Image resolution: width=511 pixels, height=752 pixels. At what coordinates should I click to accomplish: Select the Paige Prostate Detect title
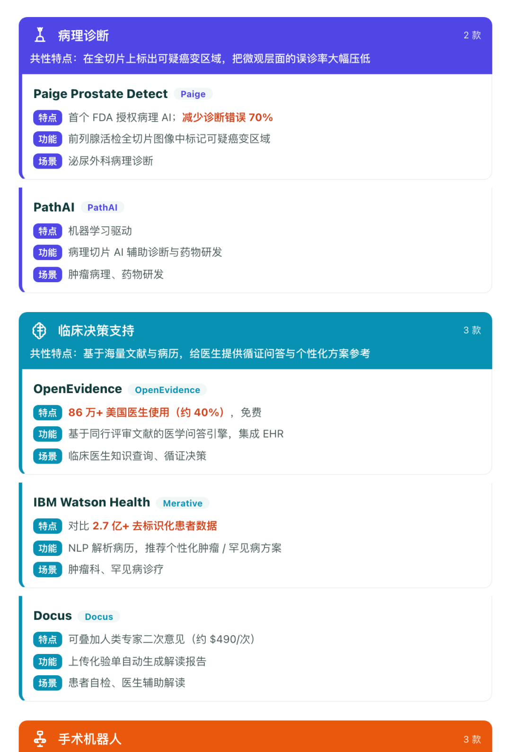tap(100, 94)
